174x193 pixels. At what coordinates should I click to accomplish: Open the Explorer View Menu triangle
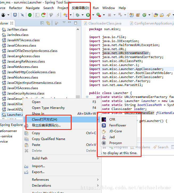pyautogui.click(x=64, y=22)
